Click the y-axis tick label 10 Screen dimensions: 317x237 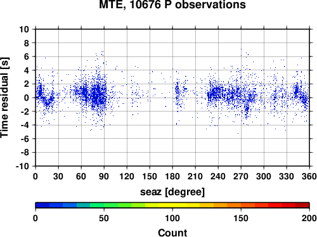tap(24, 29)
